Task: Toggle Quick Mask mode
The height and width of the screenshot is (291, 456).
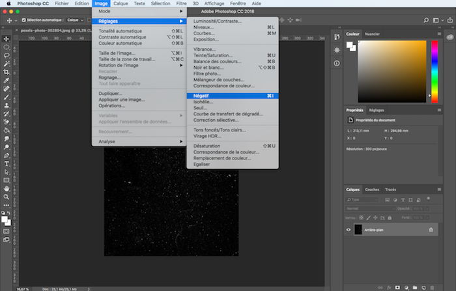Action: point(6,231)
